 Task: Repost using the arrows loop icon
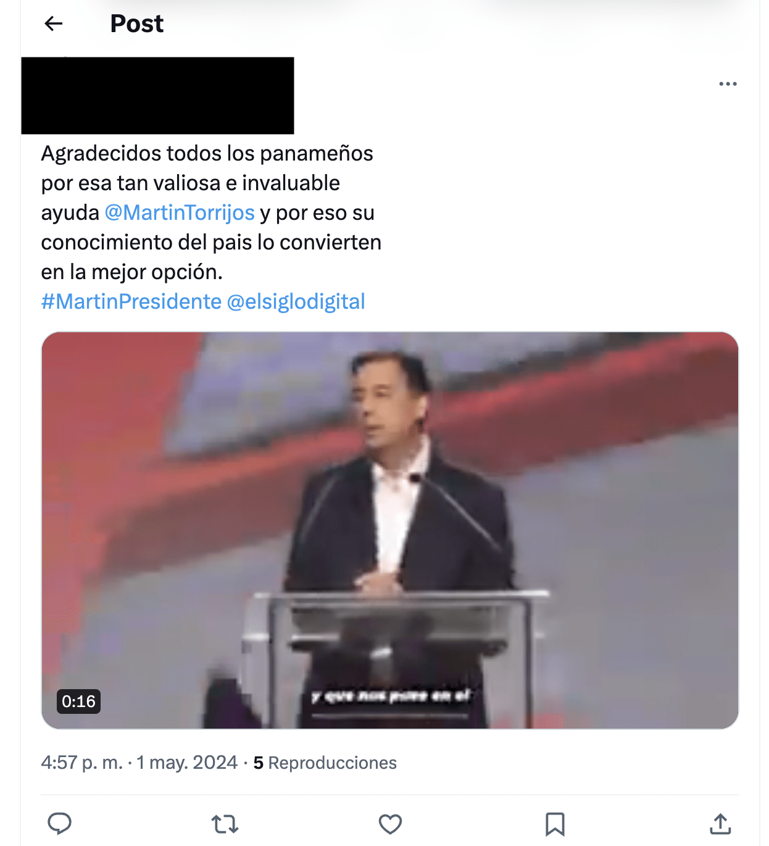225,824
